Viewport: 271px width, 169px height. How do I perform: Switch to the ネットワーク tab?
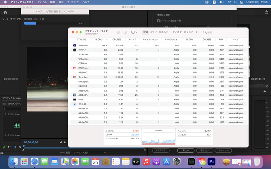pyautogui.click(x=191, y=32)
